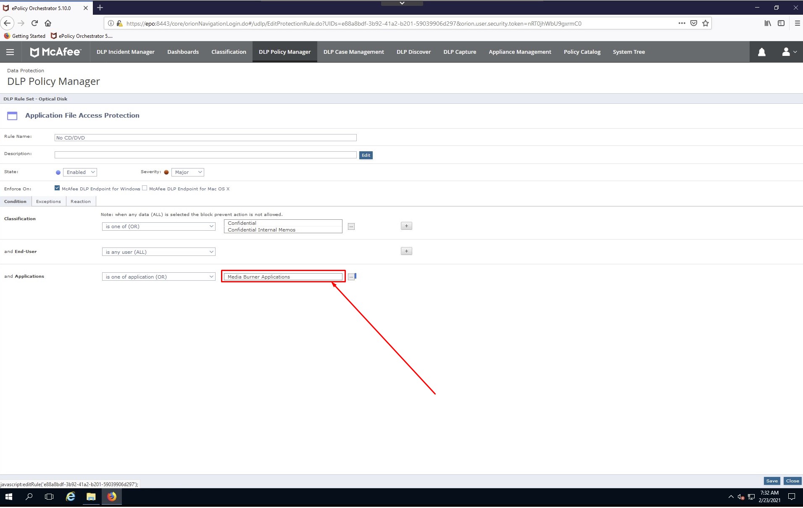803x508 pixels.
Task: Reload the current page
Action: 34,23
